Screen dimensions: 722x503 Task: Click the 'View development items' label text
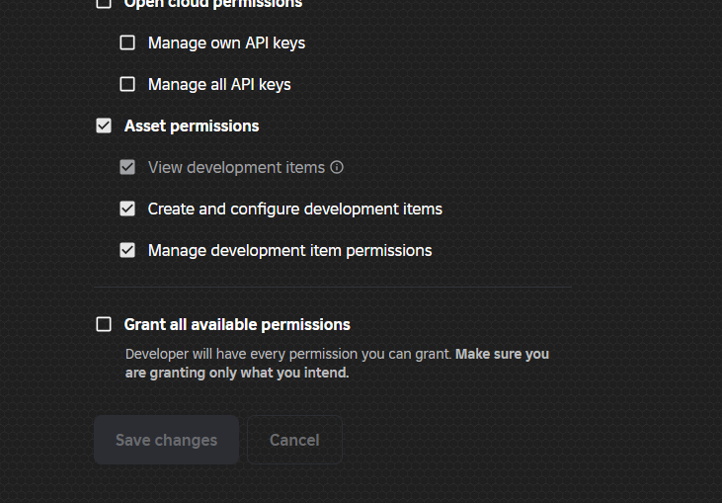pos(236,167)
